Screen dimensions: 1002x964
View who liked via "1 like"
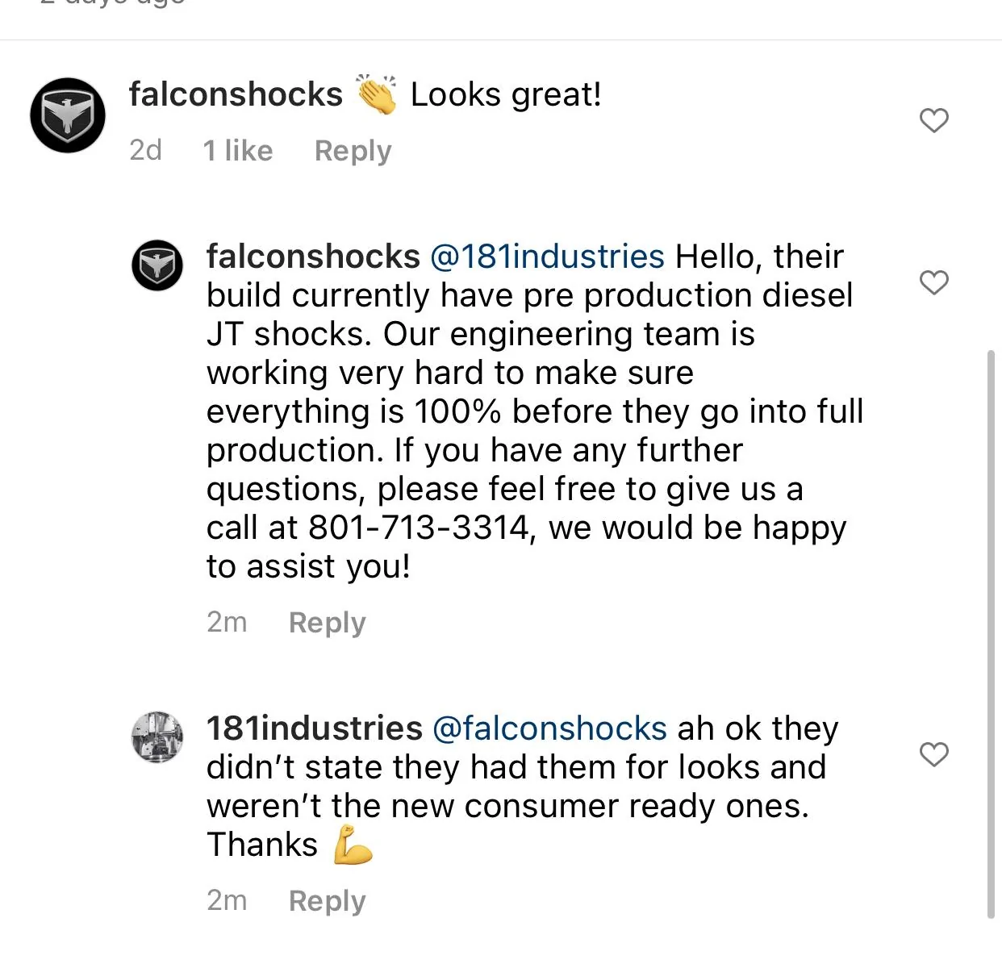[238, 151]
